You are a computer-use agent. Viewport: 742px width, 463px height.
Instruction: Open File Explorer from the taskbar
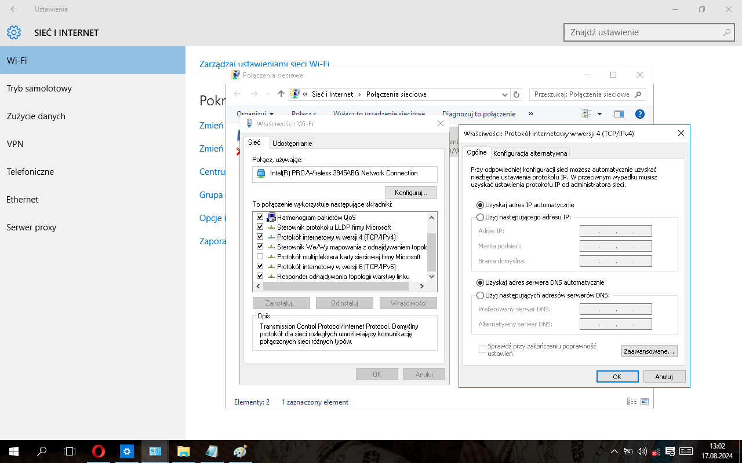pos(183,451)
